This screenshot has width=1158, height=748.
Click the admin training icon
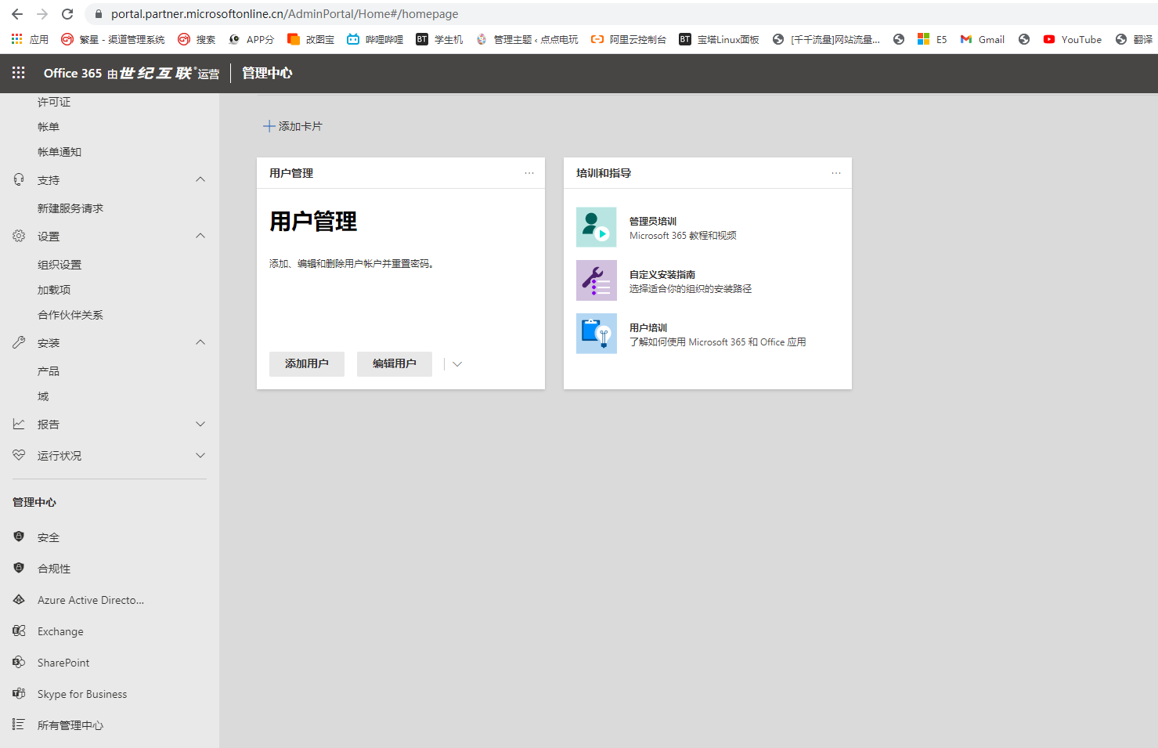[x=596, y=227]
